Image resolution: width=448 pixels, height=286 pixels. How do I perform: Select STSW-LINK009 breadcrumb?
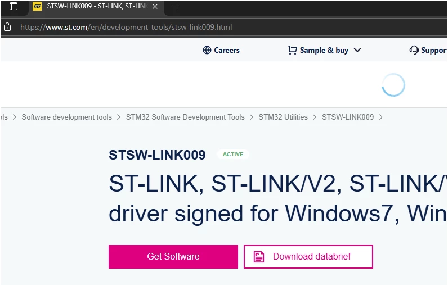tap(348, 117)
